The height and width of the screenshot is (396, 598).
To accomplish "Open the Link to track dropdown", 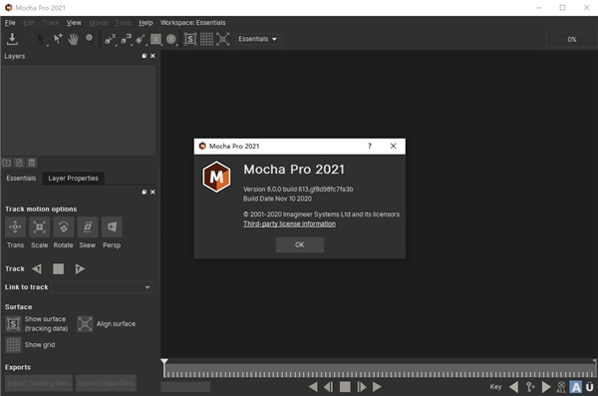I will pyautogui.click(x=102, y=287).
